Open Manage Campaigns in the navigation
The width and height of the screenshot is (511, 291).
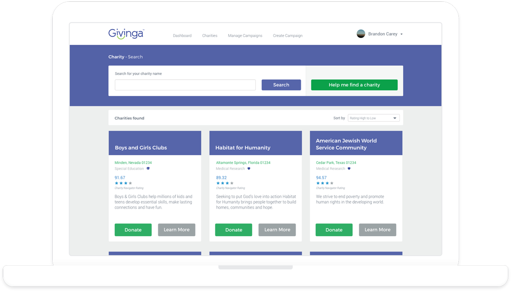pyautogui.click(x=245, y=36)
